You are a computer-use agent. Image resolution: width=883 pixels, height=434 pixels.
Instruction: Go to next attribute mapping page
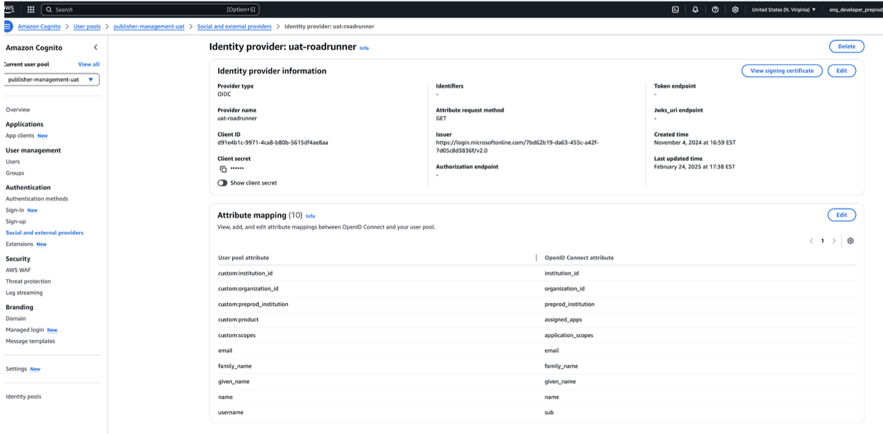click(x=834, y=241)
